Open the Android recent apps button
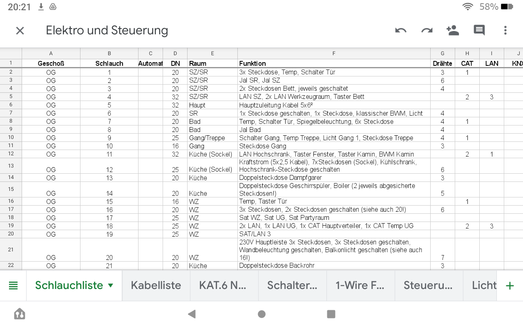Screen dimensions: 523x327 coord(331,314)
